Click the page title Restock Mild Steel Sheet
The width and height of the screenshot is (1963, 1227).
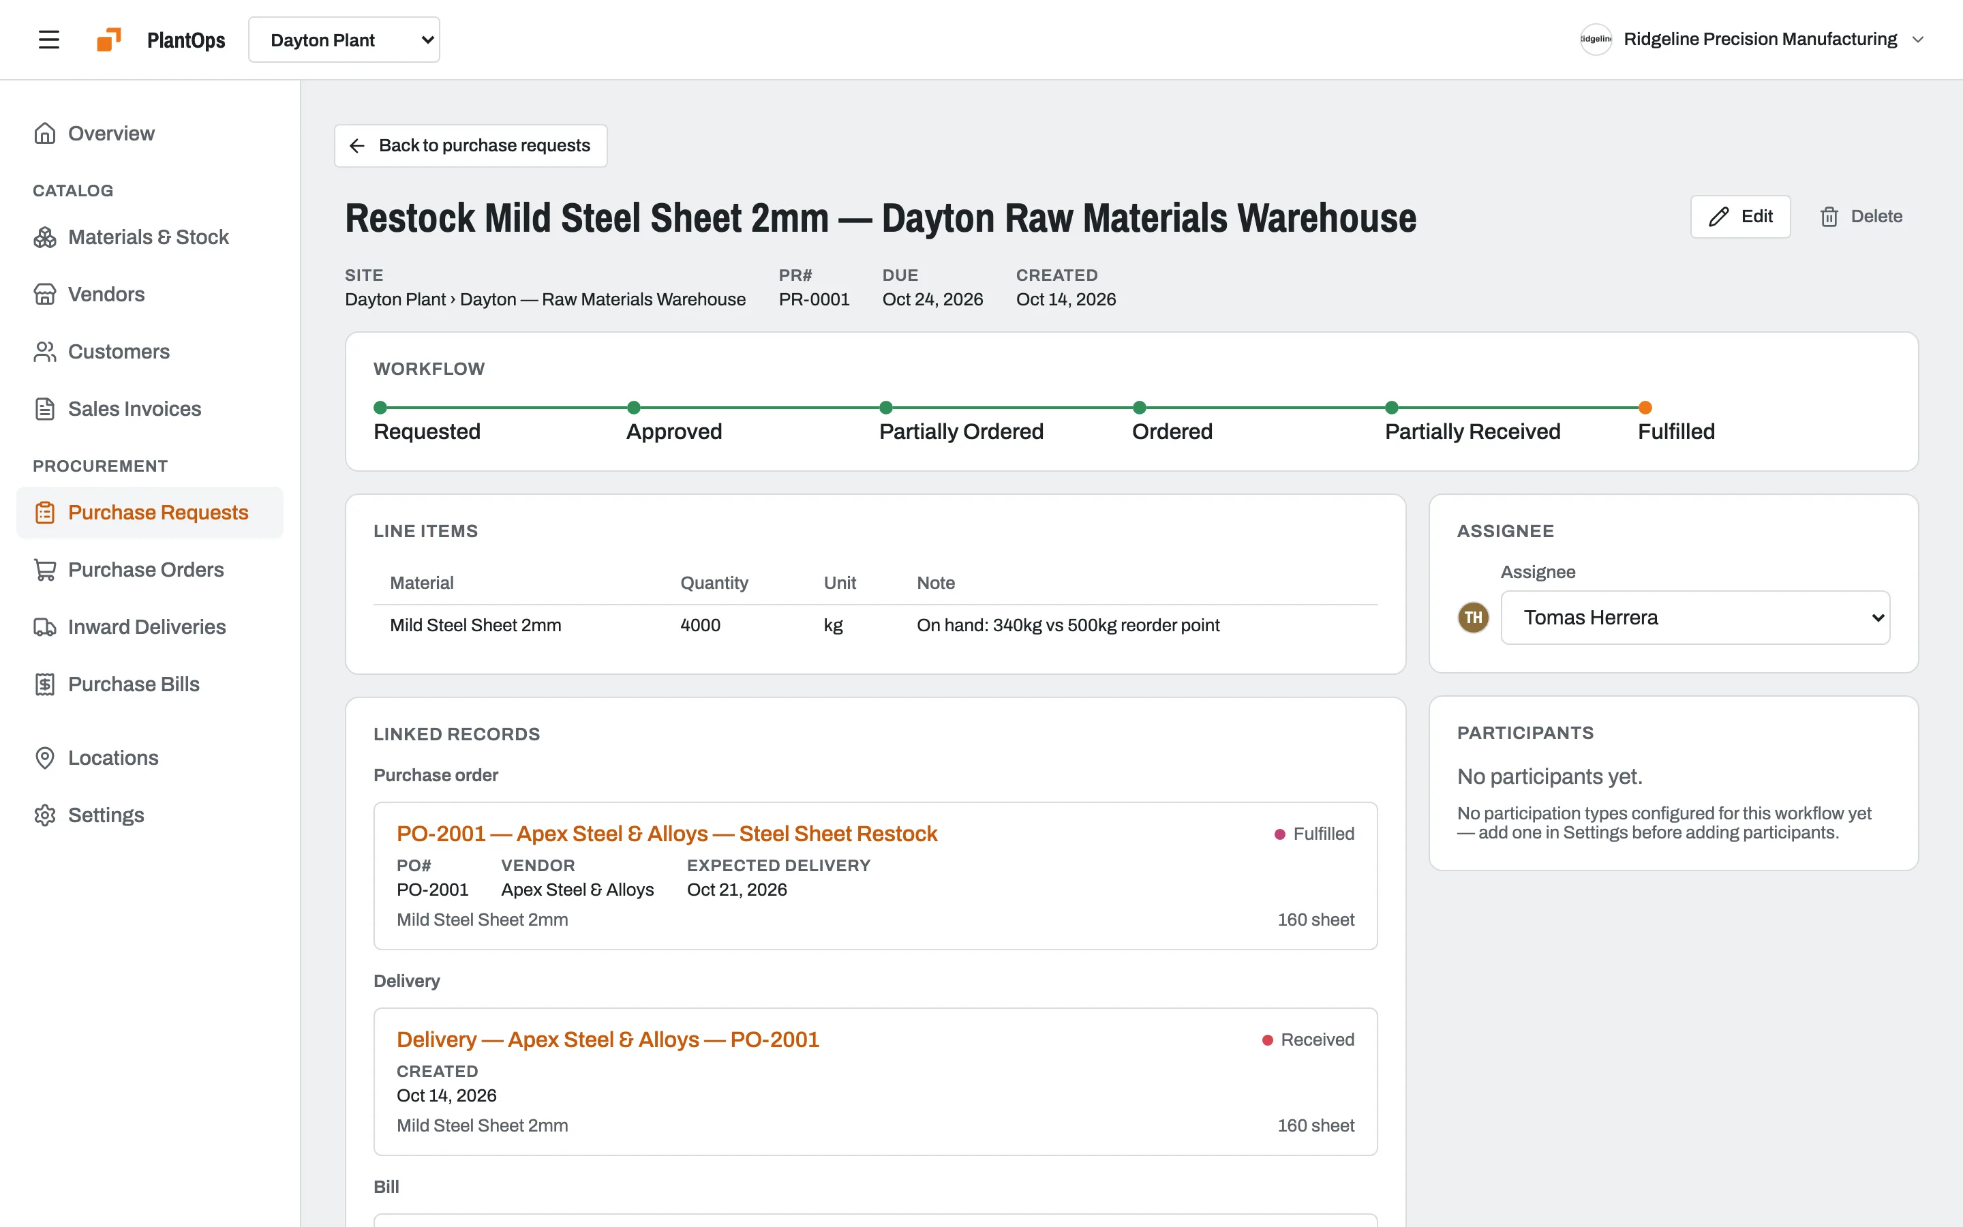pos(880,217)
